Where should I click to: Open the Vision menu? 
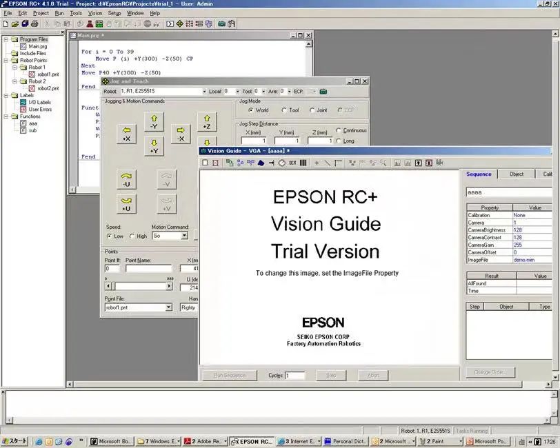pos(95,13)
